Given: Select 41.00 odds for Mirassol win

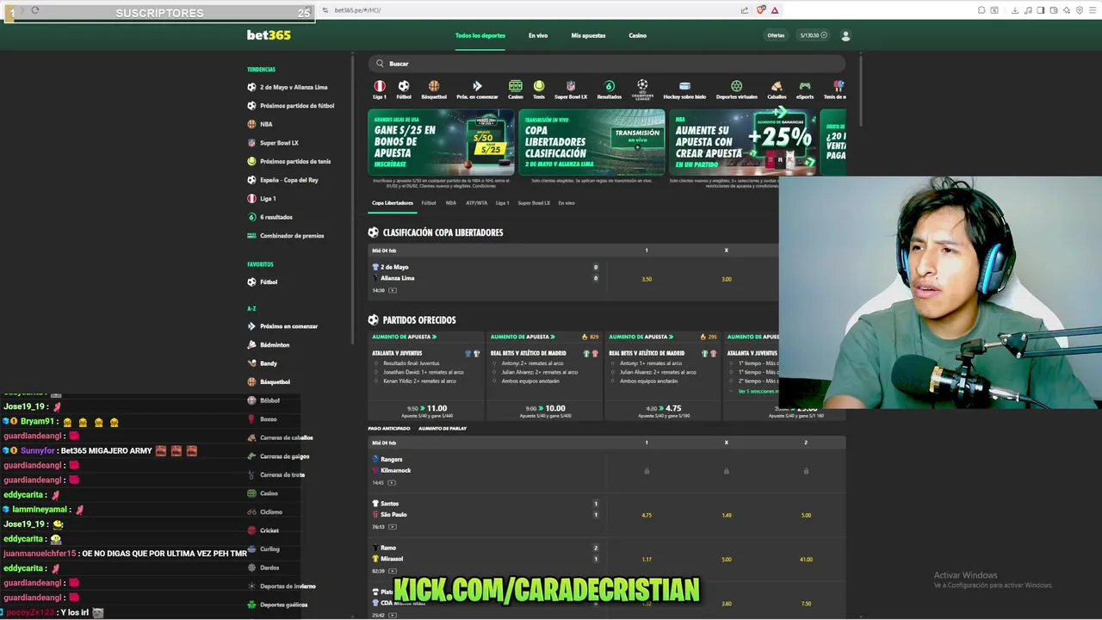Looking at the screenshot, I should pos(806,559).
